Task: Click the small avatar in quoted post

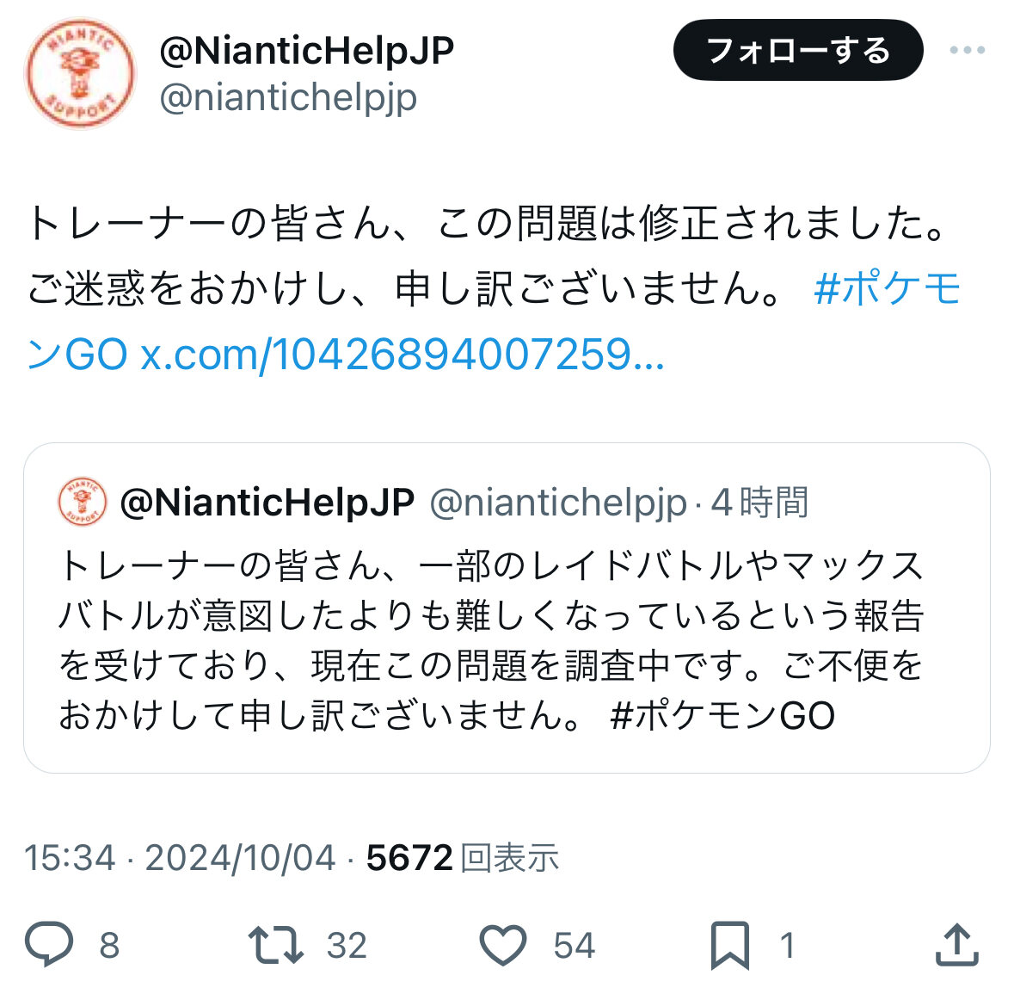Action: [83, 502]
